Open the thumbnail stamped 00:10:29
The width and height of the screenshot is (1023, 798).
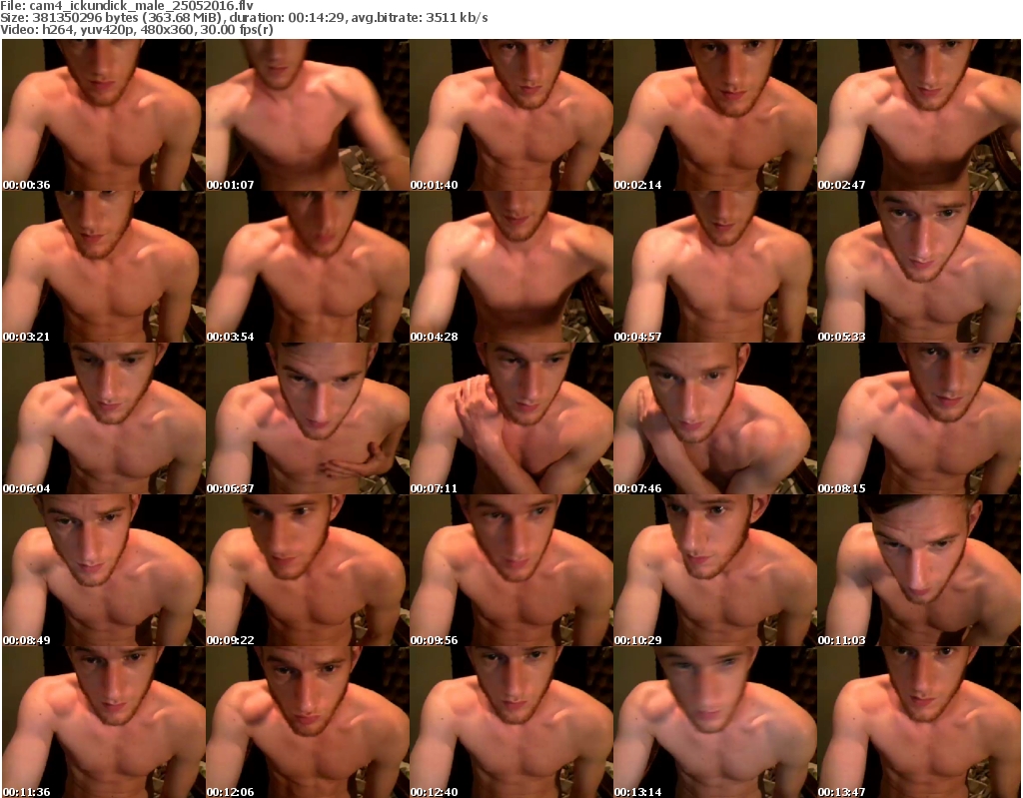pyautogui.click(x=715, y=570)
